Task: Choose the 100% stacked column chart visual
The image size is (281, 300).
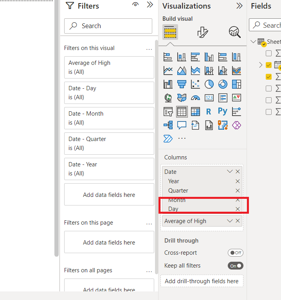Action: click(236, 57)
